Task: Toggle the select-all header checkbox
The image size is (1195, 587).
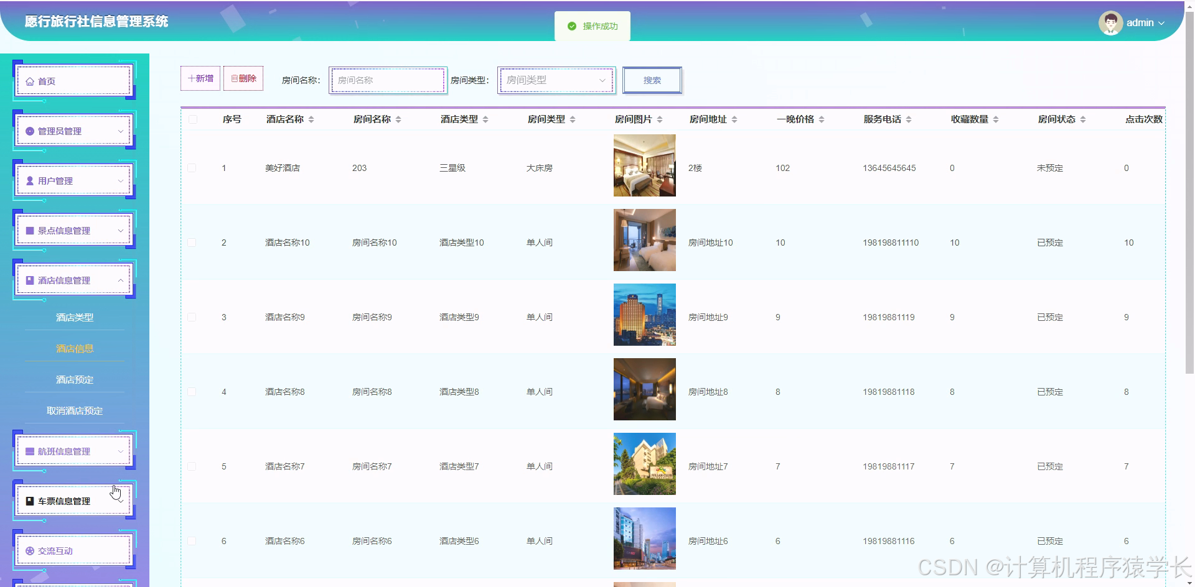Action: (193, 119)
